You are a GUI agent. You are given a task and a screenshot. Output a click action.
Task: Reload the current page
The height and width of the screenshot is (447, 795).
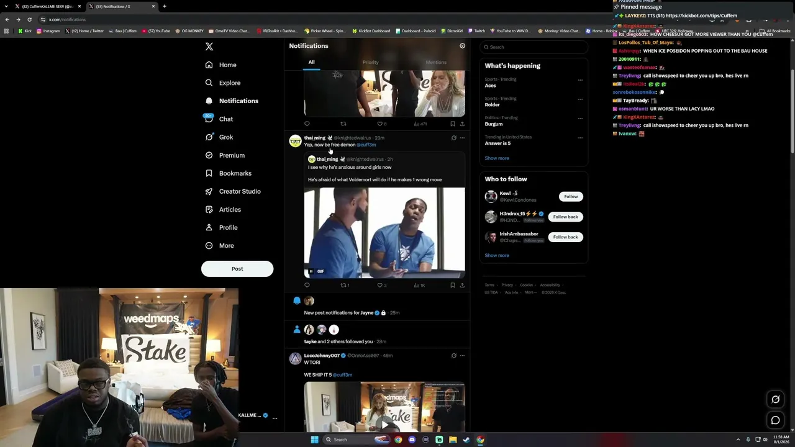(29, 19)
